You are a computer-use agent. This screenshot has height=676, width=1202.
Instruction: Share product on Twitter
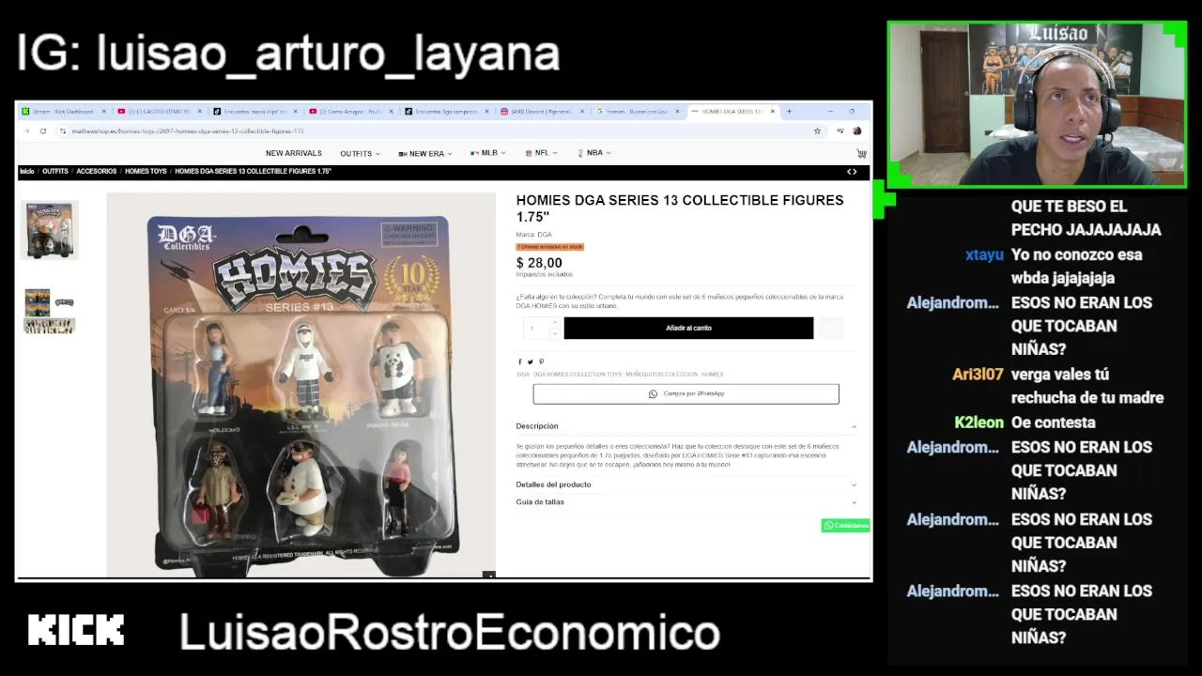530,361
